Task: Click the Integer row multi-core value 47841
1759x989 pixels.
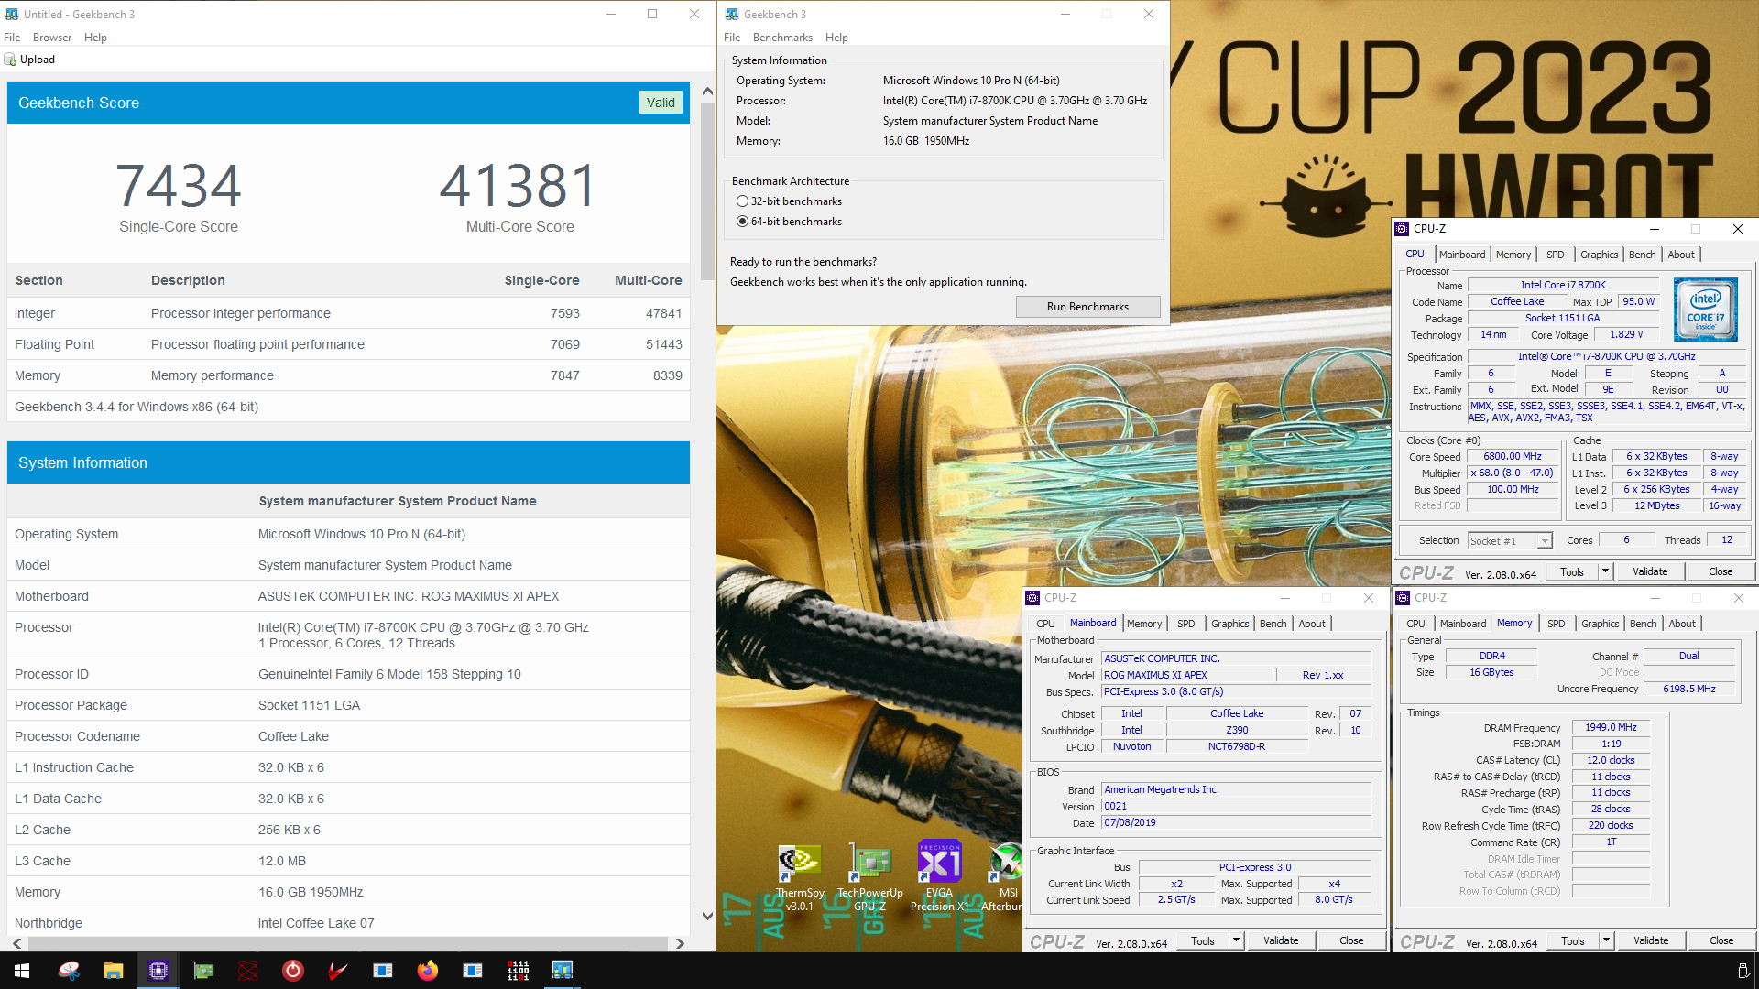Action: (663, 313)
